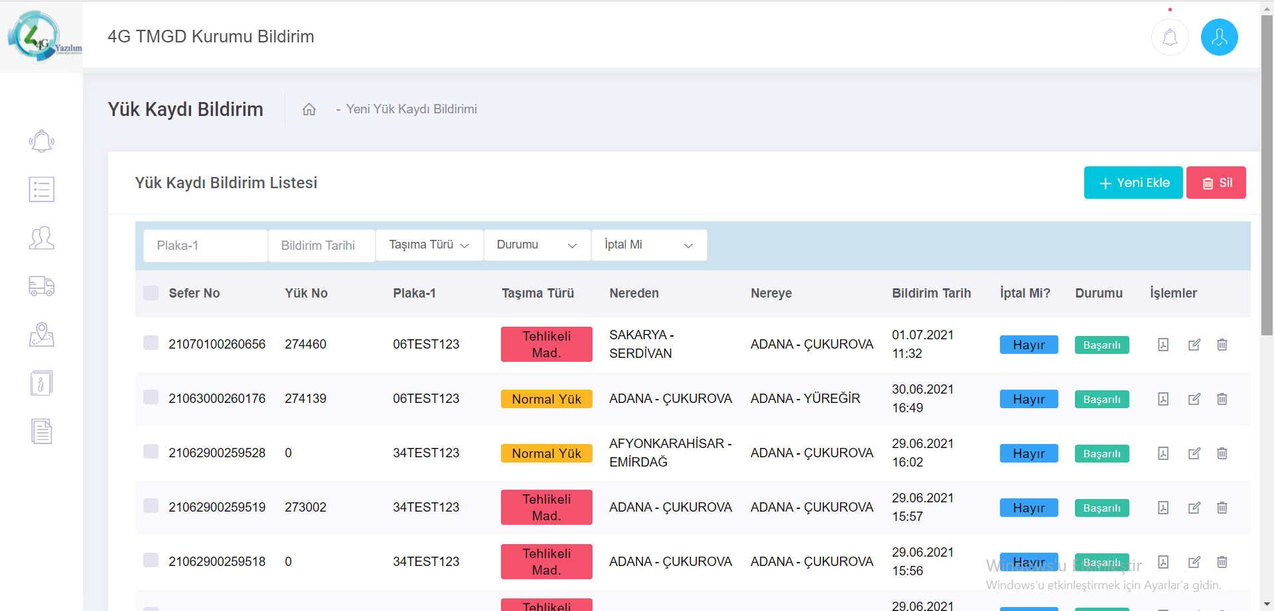Viewport: 1274px width, 611px height.
Task: Open the sidebar list icon
Action: tap(42, 190)
